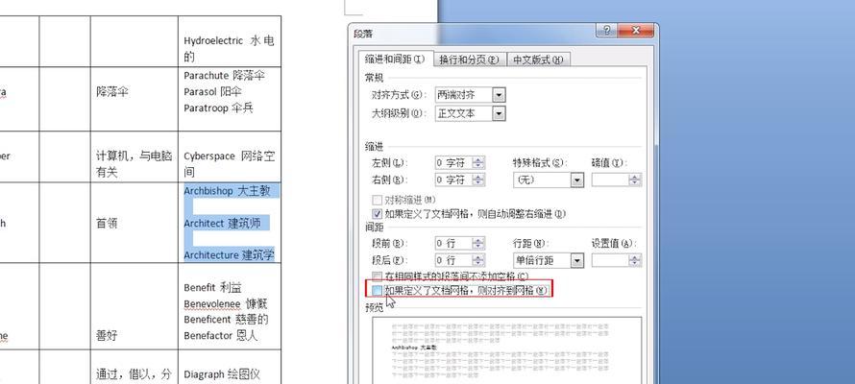Click the 'Hydroelectric 水电的' table cell
This screenshot has width=855, height=384.
tap(230, 41)
